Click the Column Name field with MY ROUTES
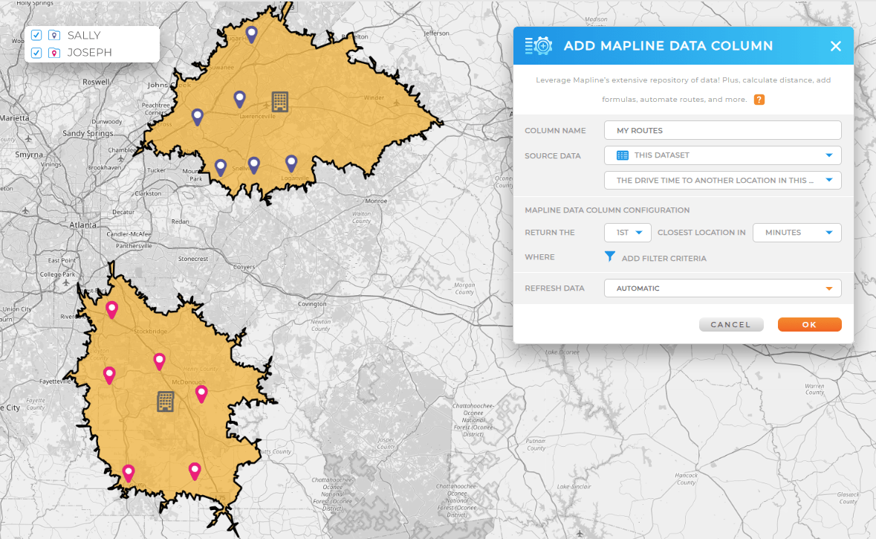Image resolution: width=876 pixels, height=539 pixels. [x=722, y=130]
